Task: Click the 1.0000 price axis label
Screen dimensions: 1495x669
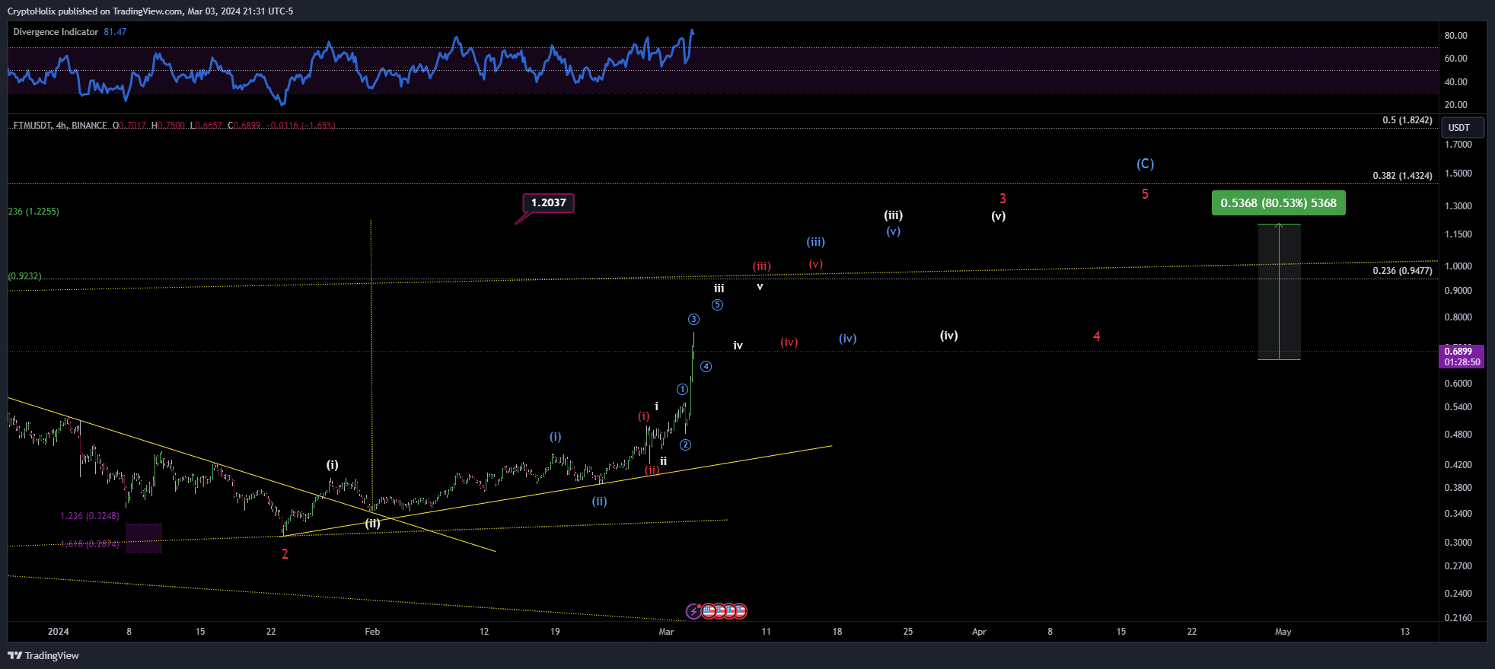Action: 1458,266
